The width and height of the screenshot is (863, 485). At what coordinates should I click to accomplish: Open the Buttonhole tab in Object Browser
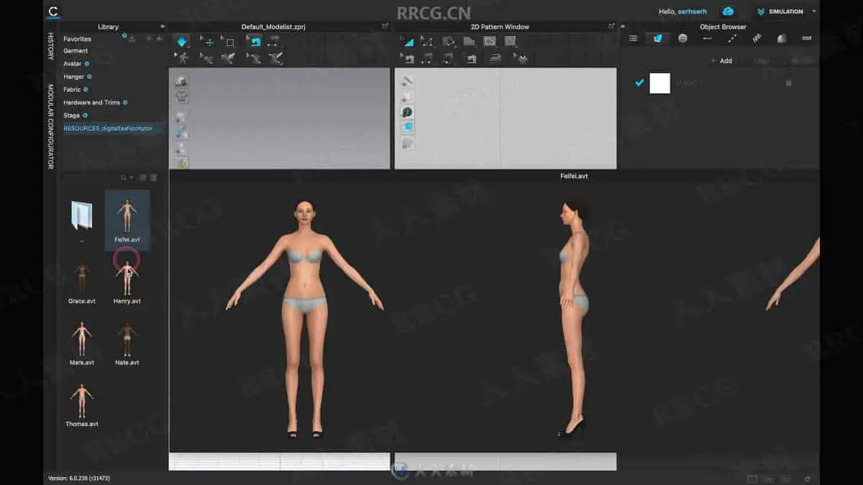point(707,39)
